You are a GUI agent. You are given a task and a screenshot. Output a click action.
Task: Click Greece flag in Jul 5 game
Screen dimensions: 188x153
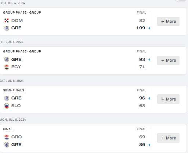pos(7,59)
